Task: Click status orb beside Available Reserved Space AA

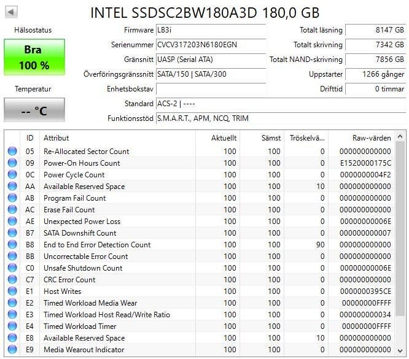Action: tap(12, 187)
